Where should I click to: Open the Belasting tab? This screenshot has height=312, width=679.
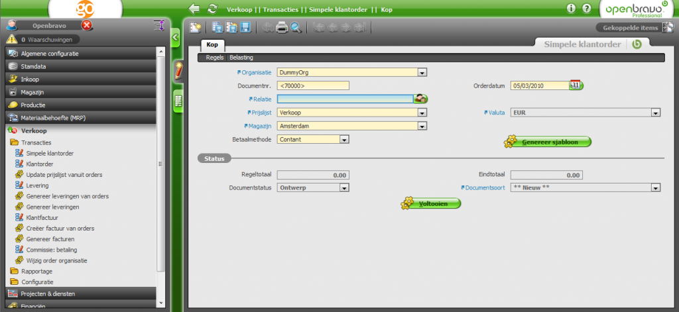click(x=241, y=58)
